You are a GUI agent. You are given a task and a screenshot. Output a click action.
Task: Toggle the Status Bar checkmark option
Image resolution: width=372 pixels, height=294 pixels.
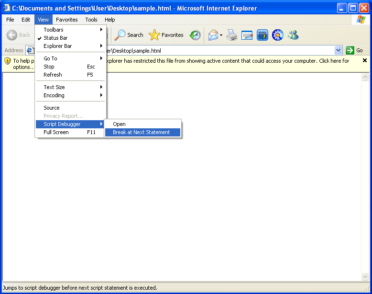55,38
